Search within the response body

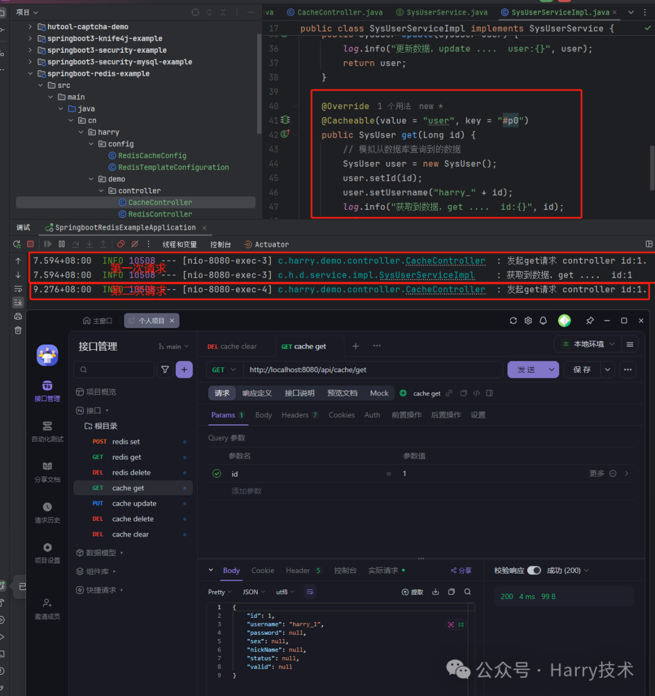(469, 591)
